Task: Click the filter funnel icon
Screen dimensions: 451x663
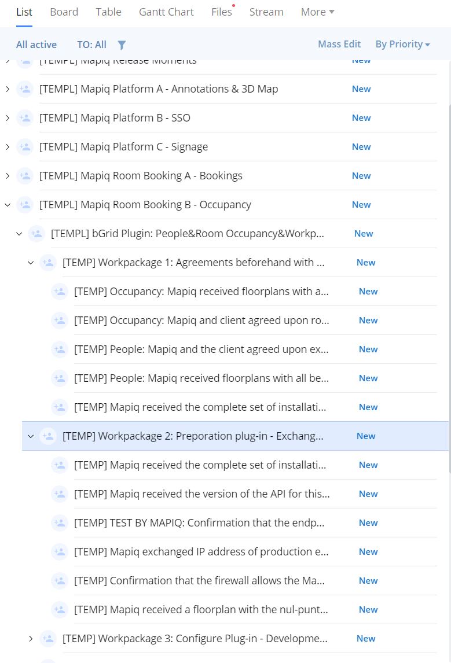Action: click(122, 45)
